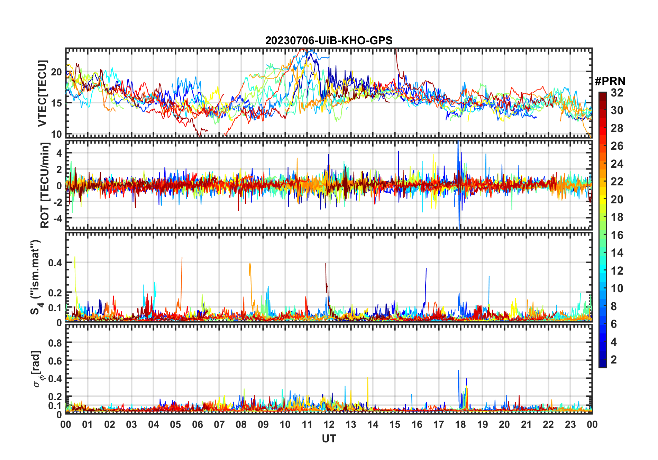Click the S4 axis label

click(36, 277)
